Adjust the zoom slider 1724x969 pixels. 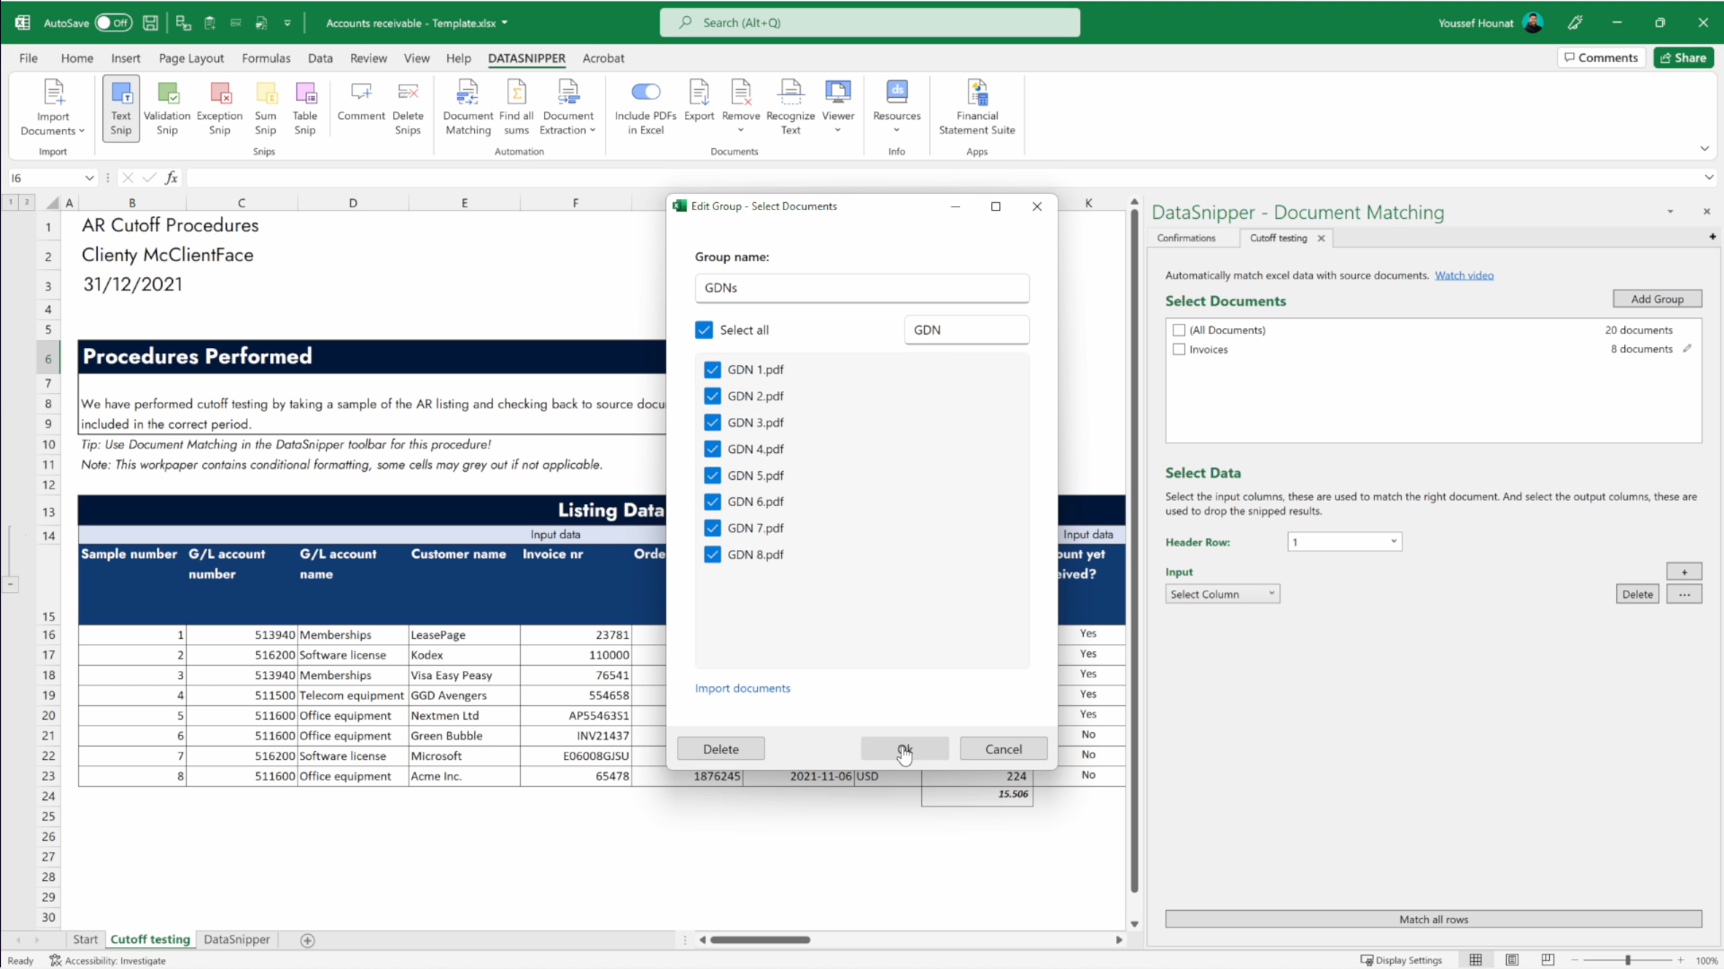click(x=1627, y=960)
